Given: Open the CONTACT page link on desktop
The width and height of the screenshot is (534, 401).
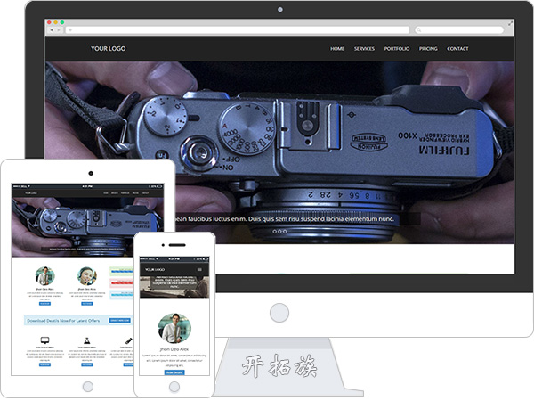Looking at the screenshot, I should [x=457, y=49].
